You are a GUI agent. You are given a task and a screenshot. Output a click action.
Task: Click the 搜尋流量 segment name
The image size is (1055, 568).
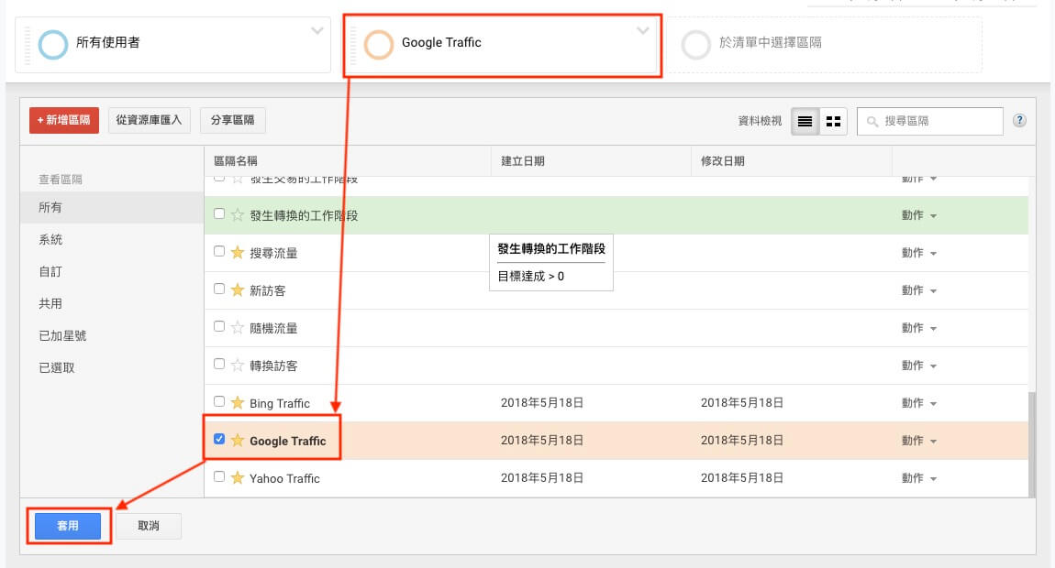(x=273, y=254)
